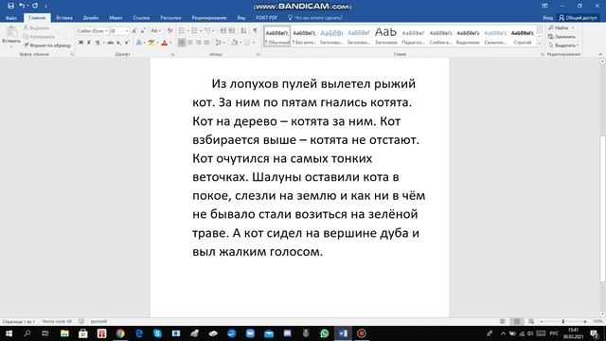This screenshot has width=606, height=341.
Task: Switch to Print Layout view
Action: coord(517,321)
